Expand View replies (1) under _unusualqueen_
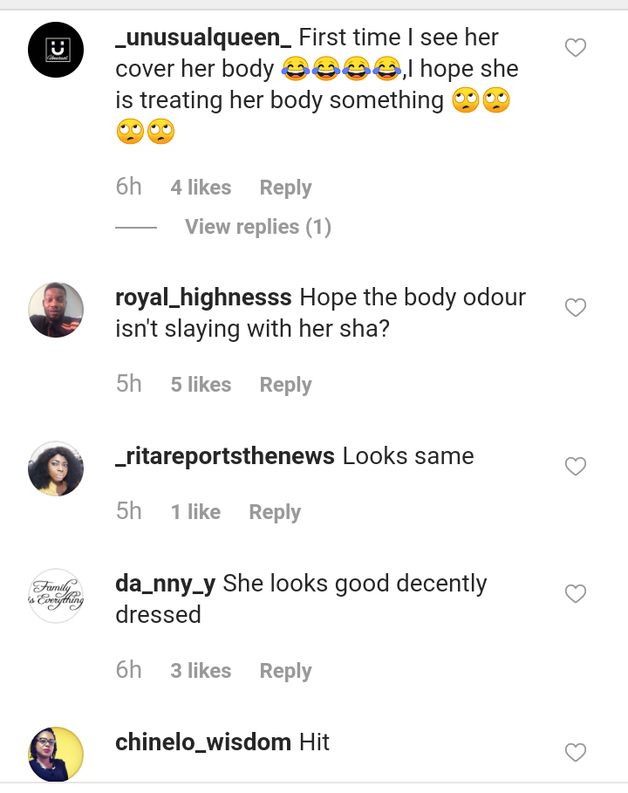The height and width of the screenshot is (793, 628). point(258,227)
